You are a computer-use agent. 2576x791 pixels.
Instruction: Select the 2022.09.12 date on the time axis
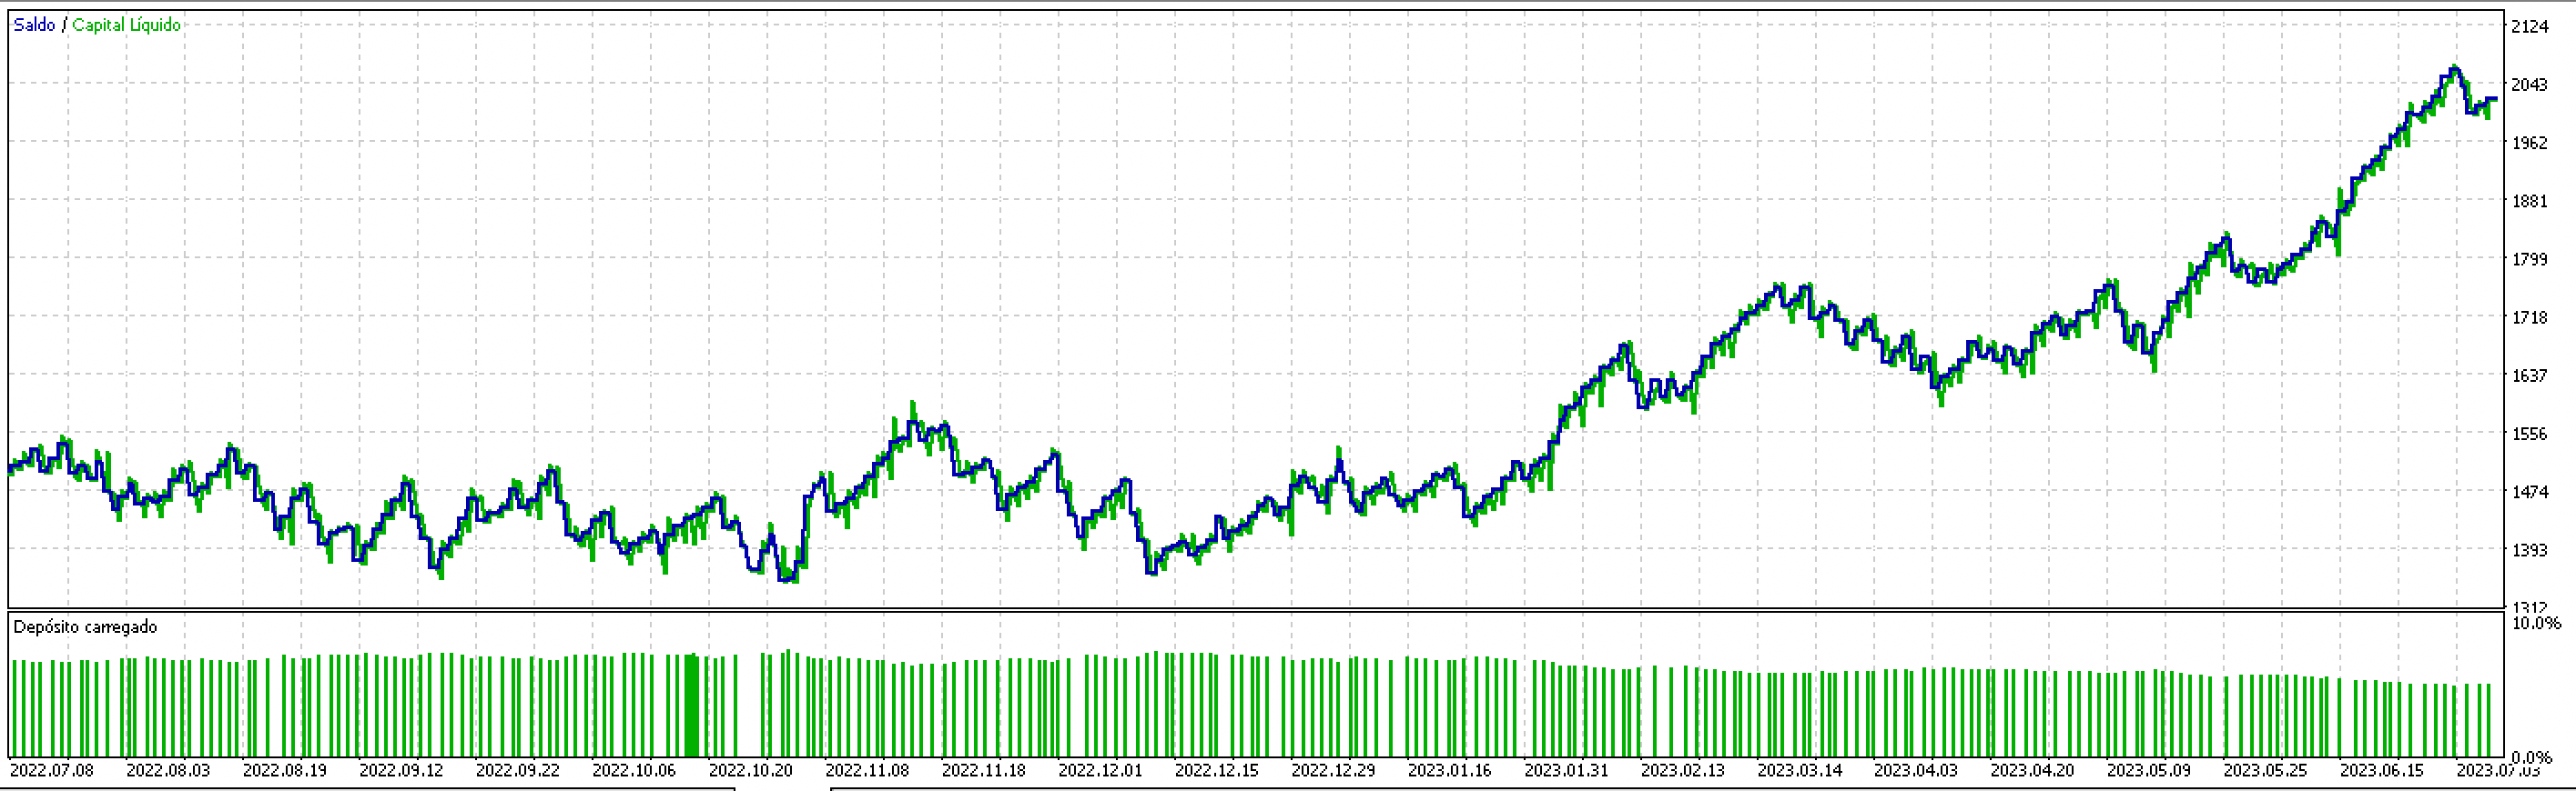point(401,771)
